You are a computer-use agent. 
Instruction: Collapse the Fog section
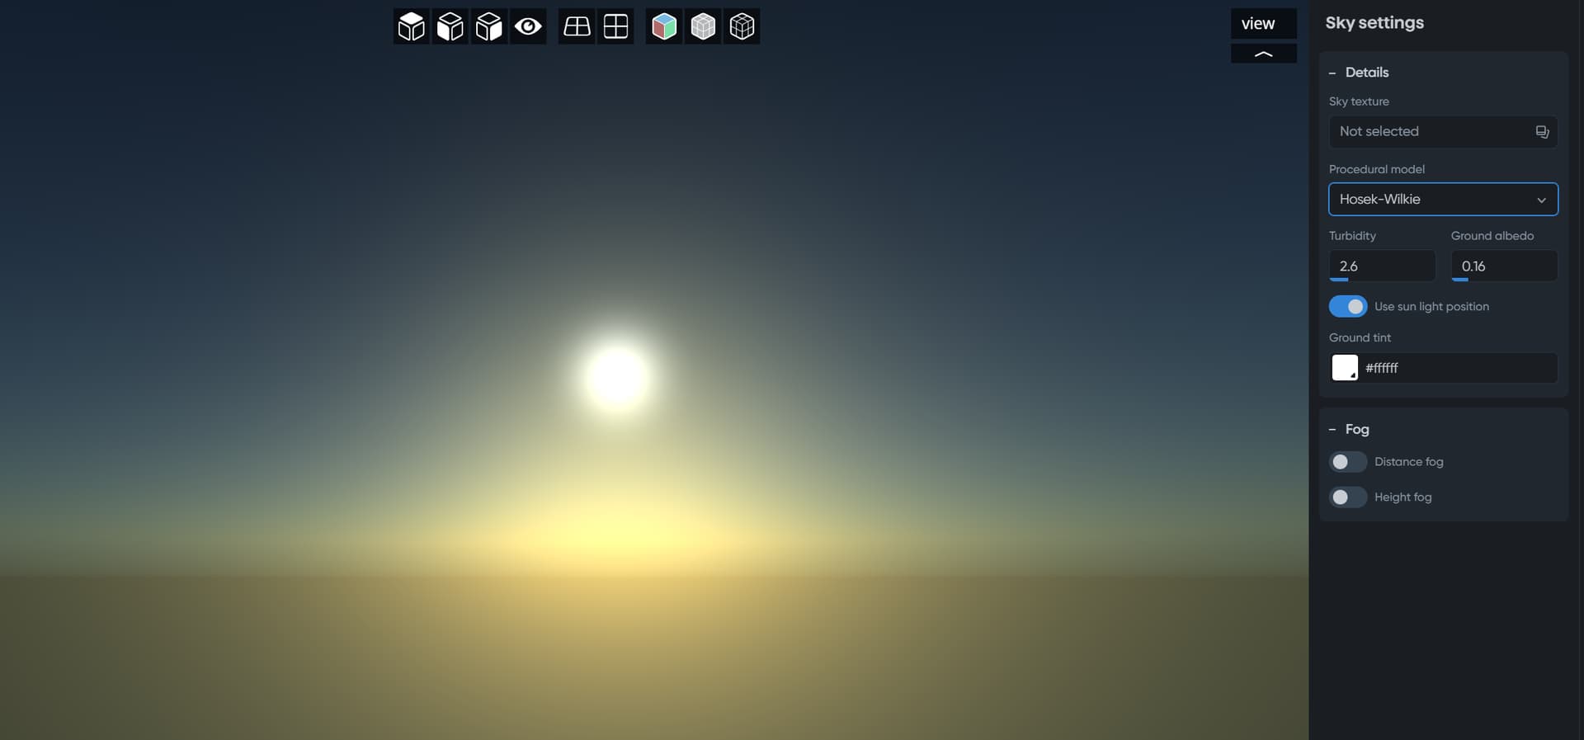[1332, 430]
